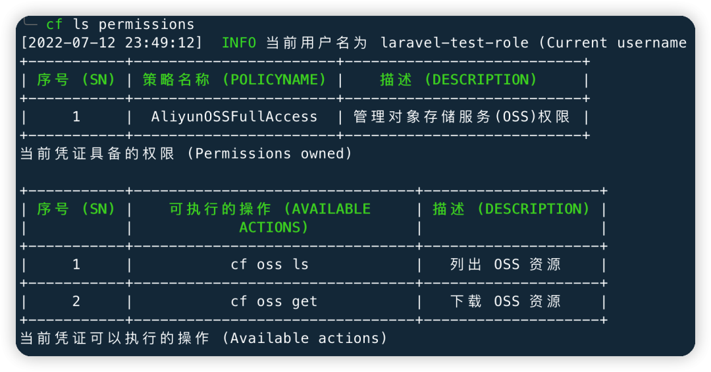Image resolution: width=711 pixels, height=372 pixels.
Task: Click the policy description mentioning (OSS)权限
Action: (462, 117)
